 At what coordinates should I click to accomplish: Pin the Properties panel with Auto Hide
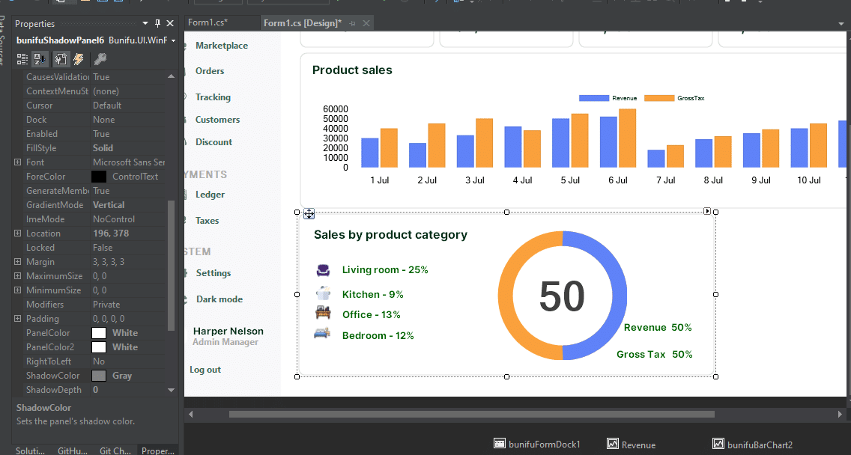coord(157,24)
